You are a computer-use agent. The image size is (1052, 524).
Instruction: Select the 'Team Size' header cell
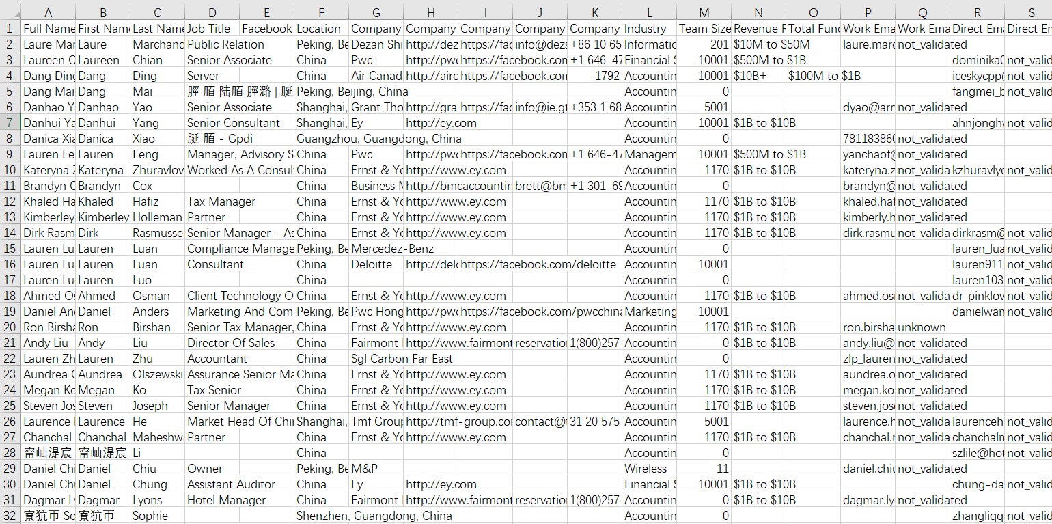pos(704,29)
